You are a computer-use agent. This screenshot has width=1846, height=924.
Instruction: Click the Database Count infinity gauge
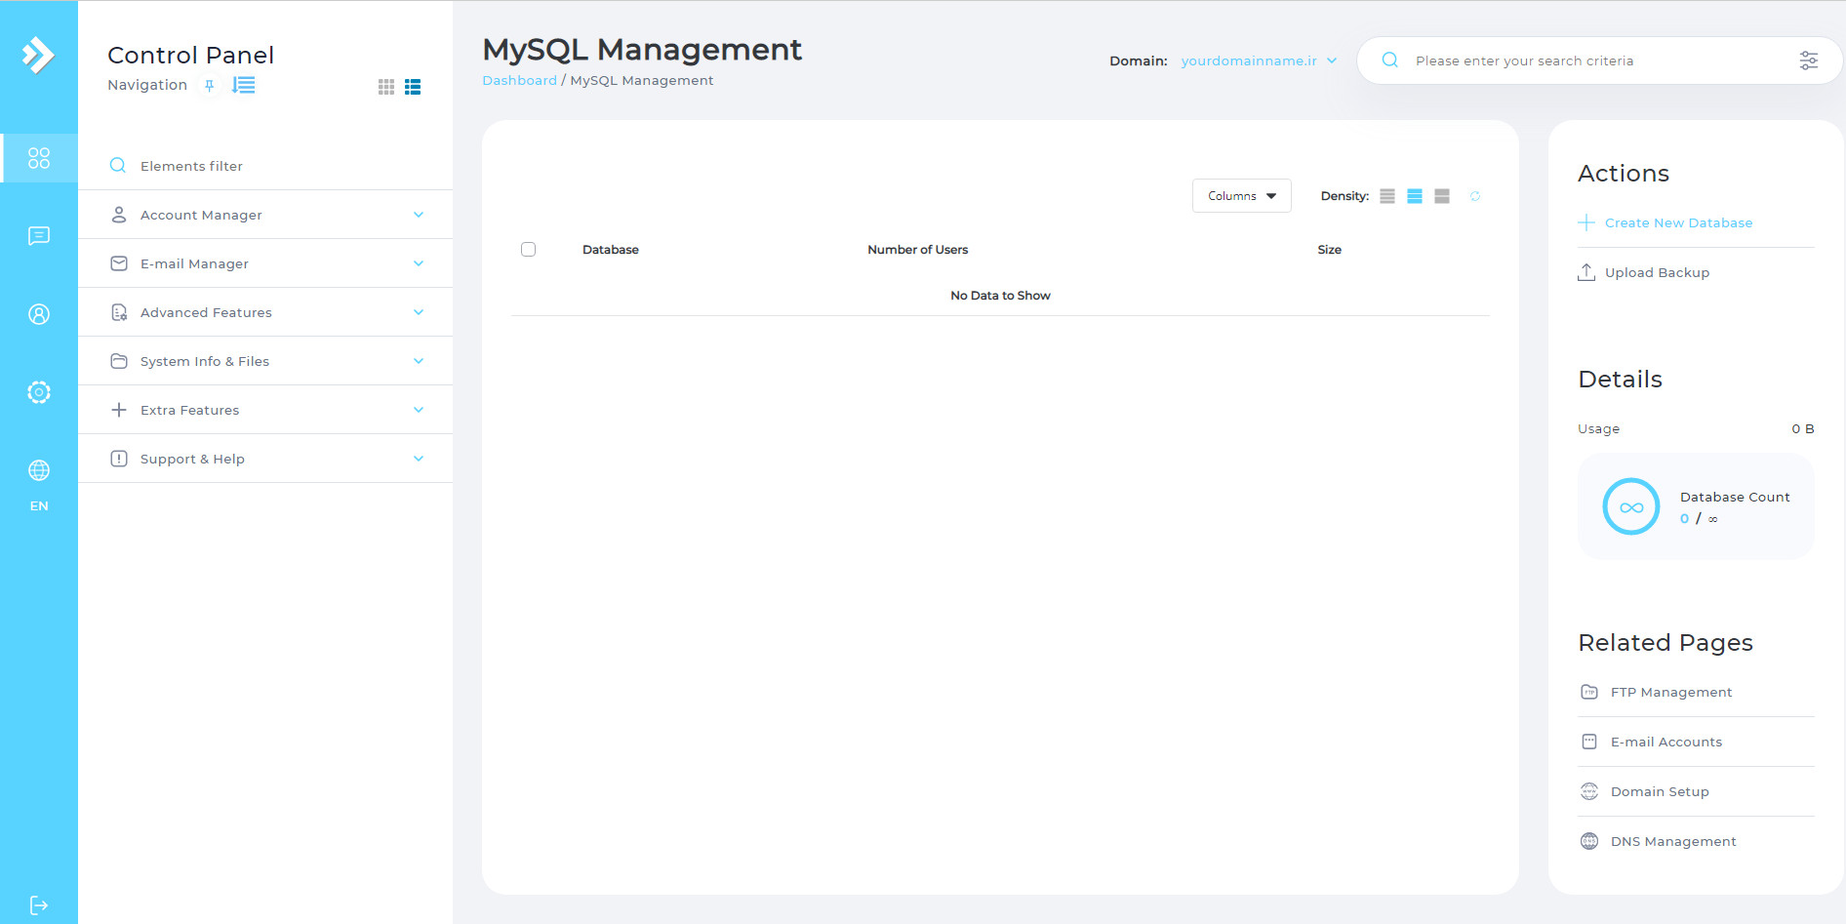pos(1631,506)
